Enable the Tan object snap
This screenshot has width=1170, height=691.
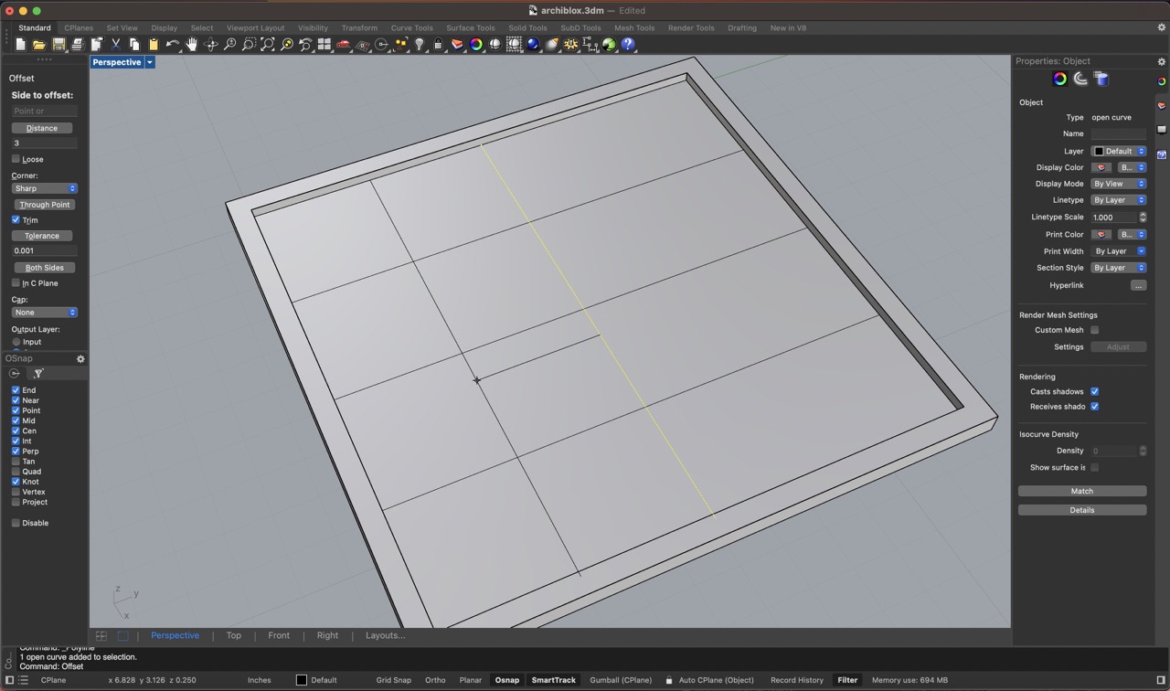coord(16,462)
